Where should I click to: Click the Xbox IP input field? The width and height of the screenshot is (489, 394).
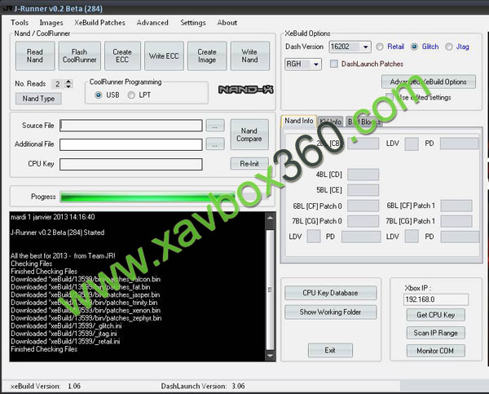tap(436, 299)
